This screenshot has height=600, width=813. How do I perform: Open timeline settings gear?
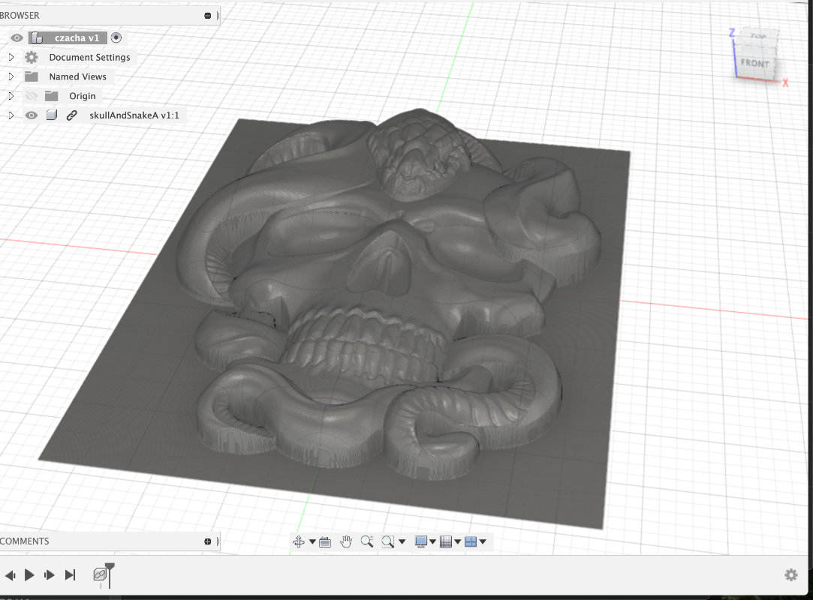[x=790, y=574]
